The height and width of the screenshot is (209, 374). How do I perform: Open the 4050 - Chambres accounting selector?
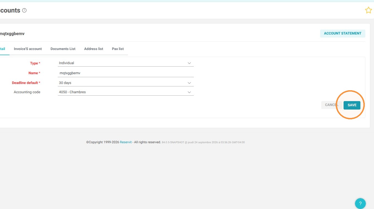point(126,92)
